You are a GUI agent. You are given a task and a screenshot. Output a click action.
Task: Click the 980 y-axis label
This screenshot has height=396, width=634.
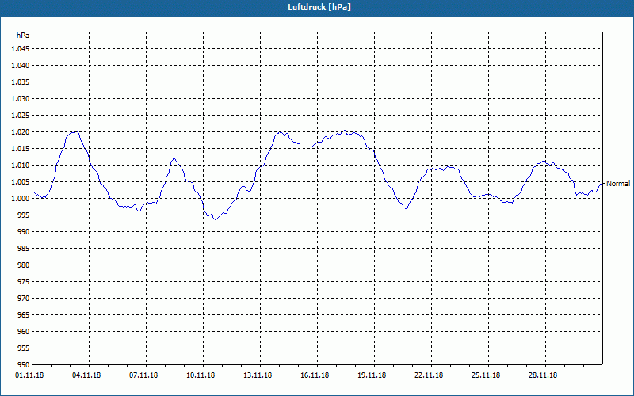24,265
